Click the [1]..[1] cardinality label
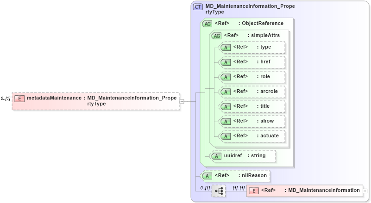Image resolution: width=371 pixels, height=203 pixels. point(239,188)
